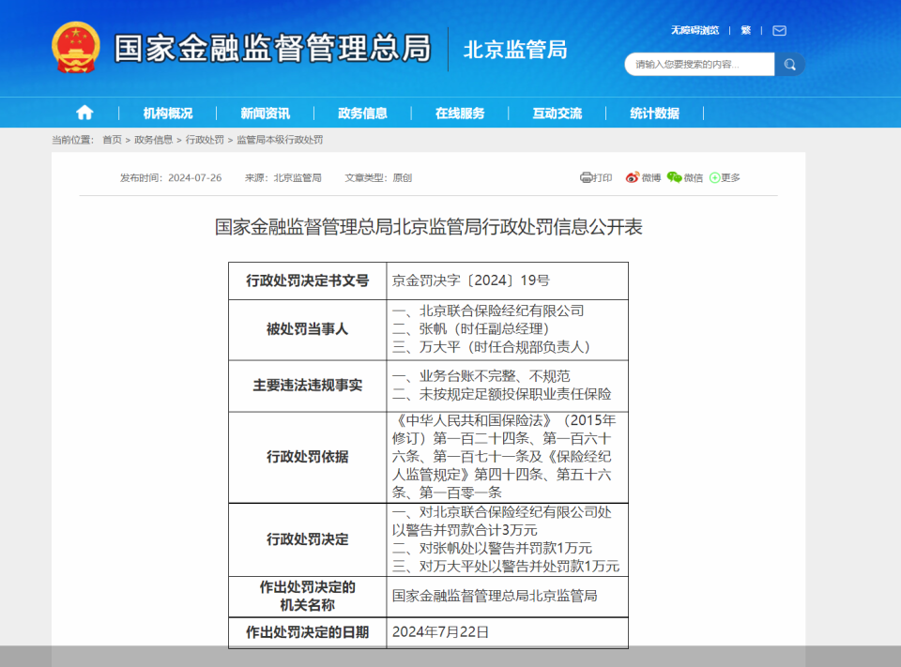Click the 首页 breadcrumb link

tap(112, 140)
